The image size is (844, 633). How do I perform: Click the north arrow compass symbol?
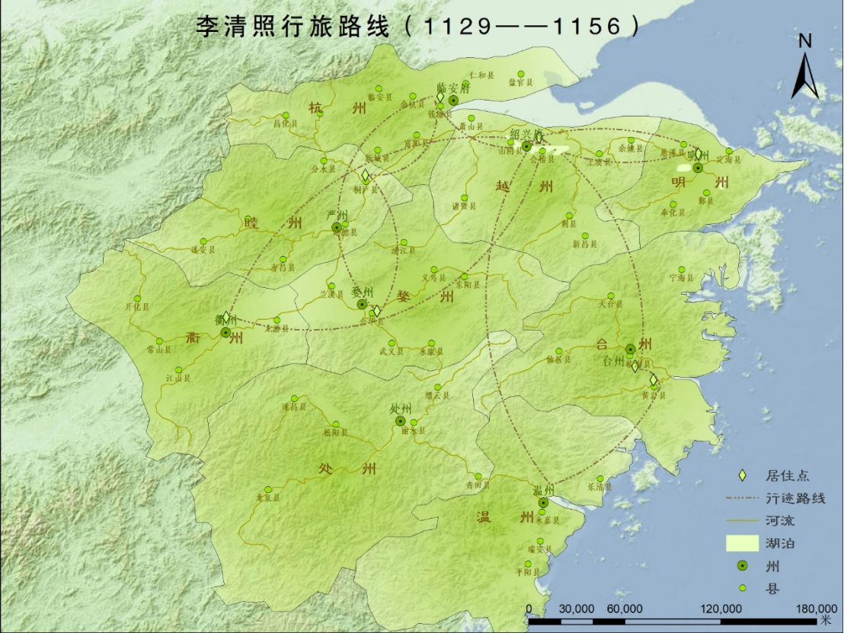(805, 69)
